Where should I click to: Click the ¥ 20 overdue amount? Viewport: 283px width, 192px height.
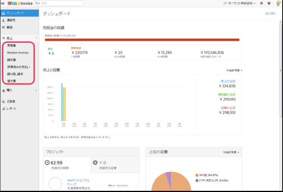(x=119, y=52)
